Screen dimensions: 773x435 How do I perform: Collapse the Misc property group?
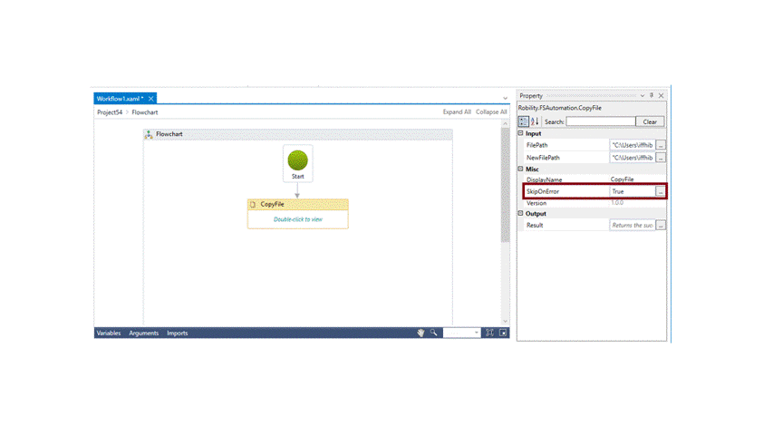pos(521,169)
